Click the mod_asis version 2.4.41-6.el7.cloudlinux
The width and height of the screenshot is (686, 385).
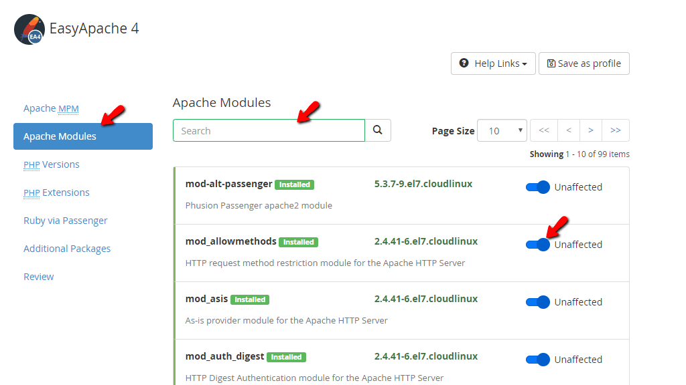coord(426,299)
